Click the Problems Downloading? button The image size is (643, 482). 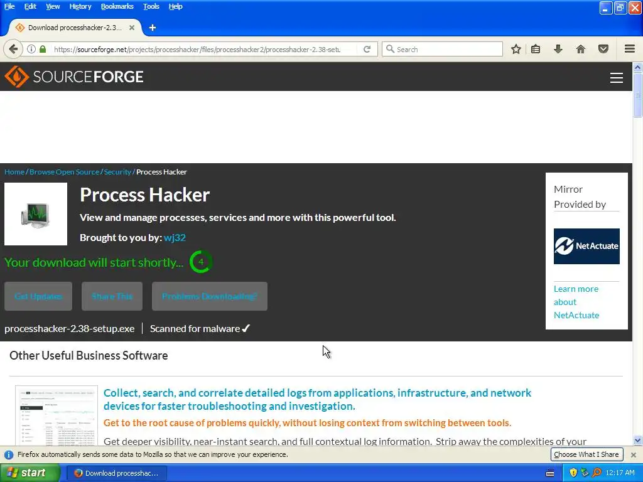coord(210,296)
